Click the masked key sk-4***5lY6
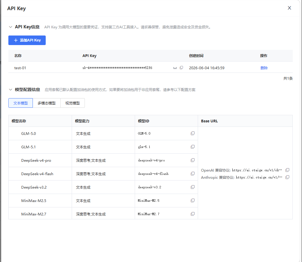Image resolution: width=302 pixels, height=262 pixels. [x=117, y=68]
